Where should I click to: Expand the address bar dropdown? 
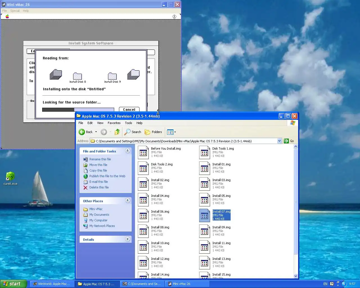280,141
